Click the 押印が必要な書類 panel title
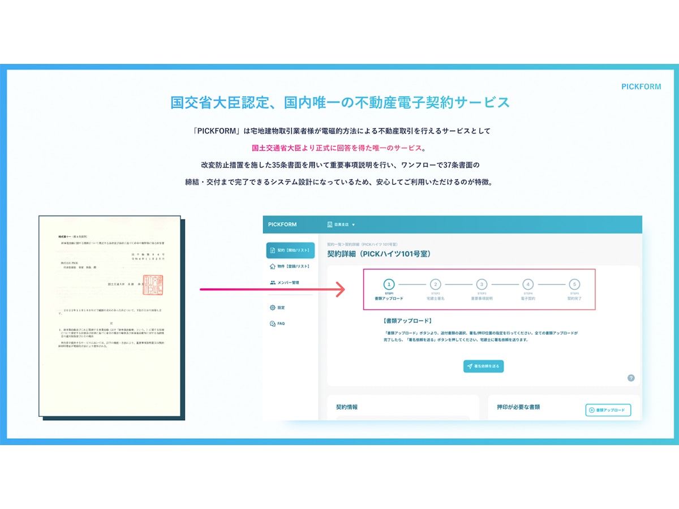Viewport: 679px width, 509px height. [x=518, y=407]
